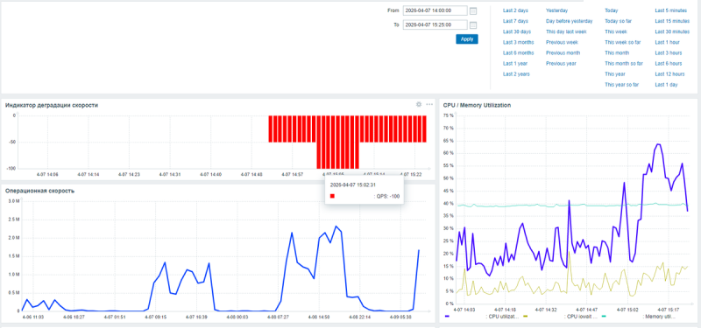Select the Last 30 days range
The image size is (701, 328).
(517, 31)
